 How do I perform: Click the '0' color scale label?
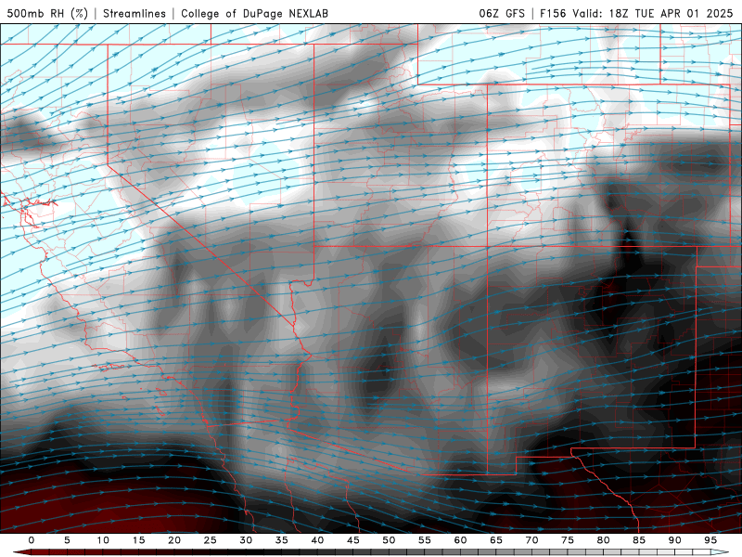click(x=32, y=540)
